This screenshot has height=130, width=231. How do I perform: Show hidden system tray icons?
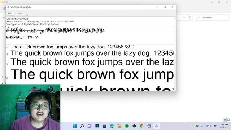coord(193,126)
